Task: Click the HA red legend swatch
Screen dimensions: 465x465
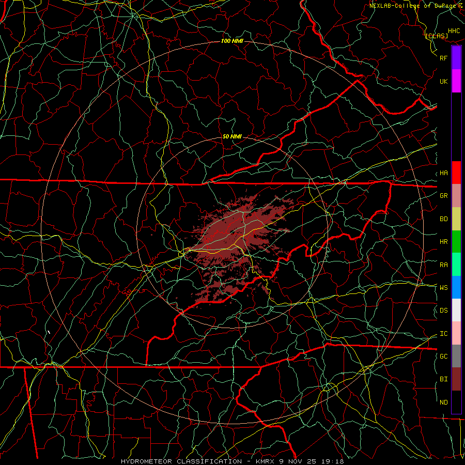Action: (456, 173)
